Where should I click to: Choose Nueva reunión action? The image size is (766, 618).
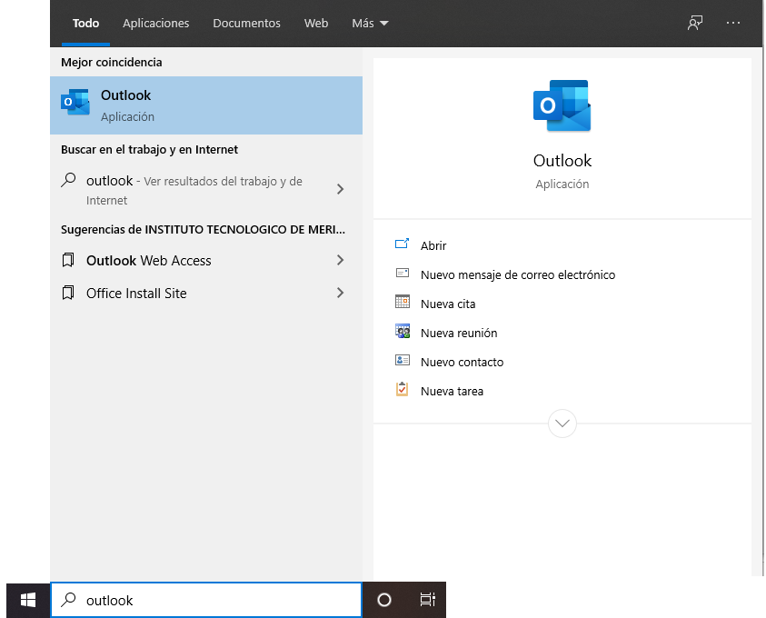(x=459, y=333)
